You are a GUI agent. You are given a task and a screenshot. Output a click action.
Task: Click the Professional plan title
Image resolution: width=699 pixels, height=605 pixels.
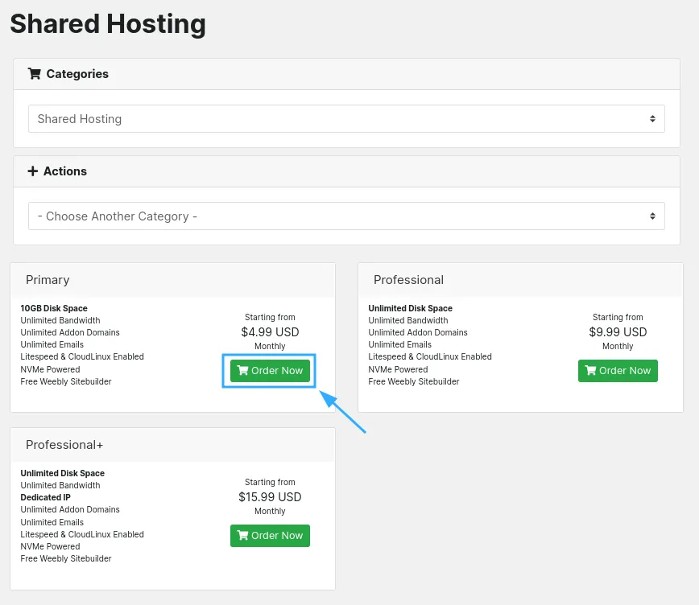408,280
